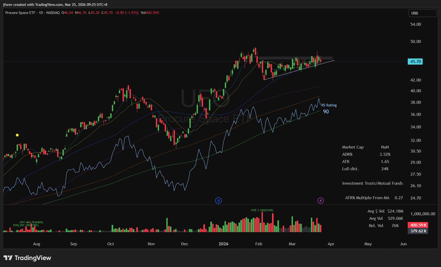Click the LoD dist. value 24%
The height and width of the screenshot is (267, 441).
(x=385, y=169)
